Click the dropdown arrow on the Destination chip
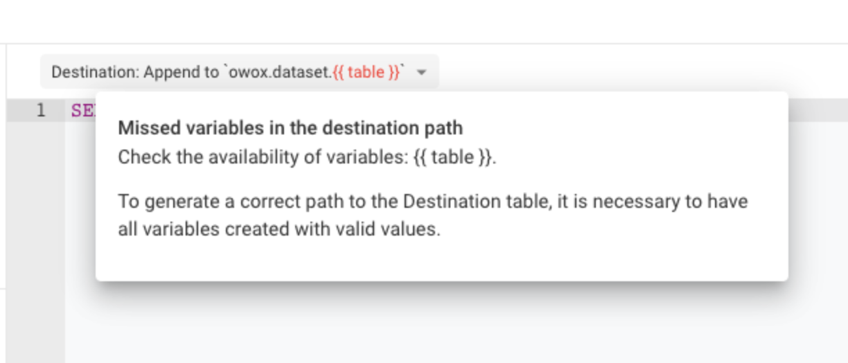This screenshot has height=363, width=848. [x=422, y=72]
